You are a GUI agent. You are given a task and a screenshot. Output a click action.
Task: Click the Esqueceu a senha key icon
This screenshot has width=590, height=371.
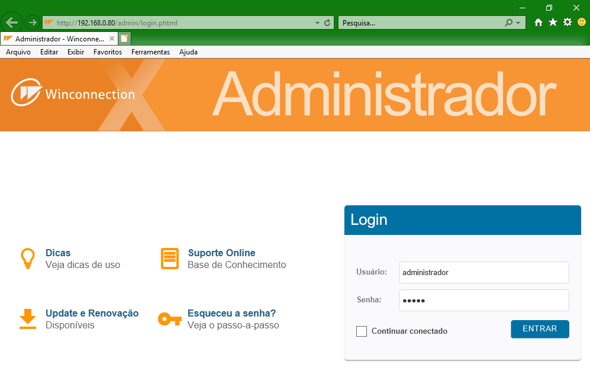170,319
